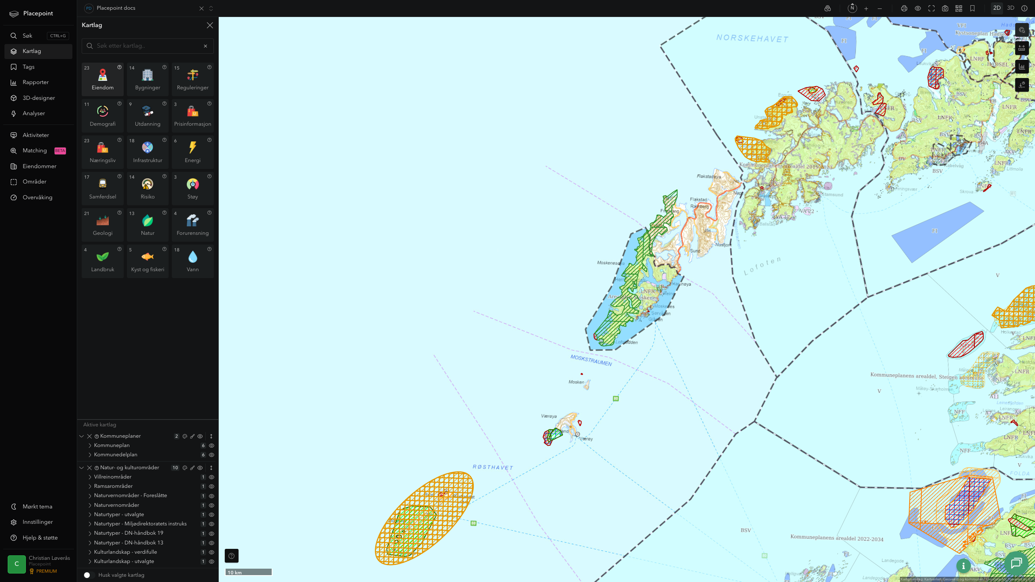Open Matching BETA in the sidebar
This screenshot has width=1035, height=582.
click(38, 150)
